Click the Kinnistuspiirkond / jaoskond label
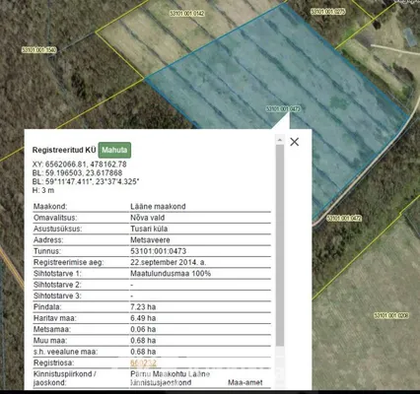Screen dimensions: 420x394 point(65,378)
